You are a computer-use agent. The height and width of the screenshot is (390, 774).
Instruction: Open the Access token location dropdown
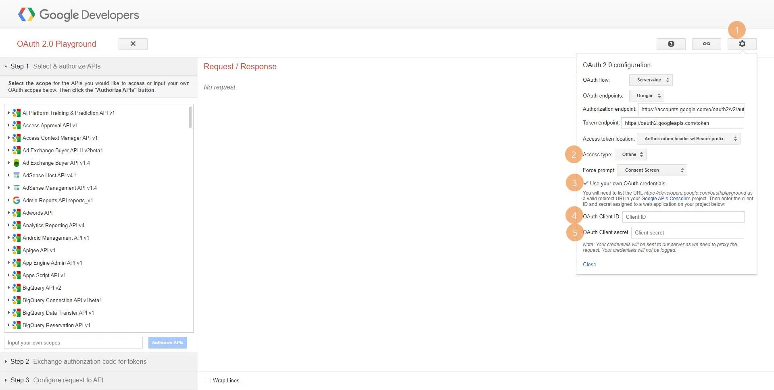(x=688, y=139)
